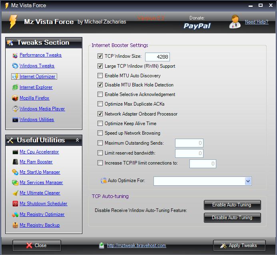Open Windows Tweaks section

[37, 66]
